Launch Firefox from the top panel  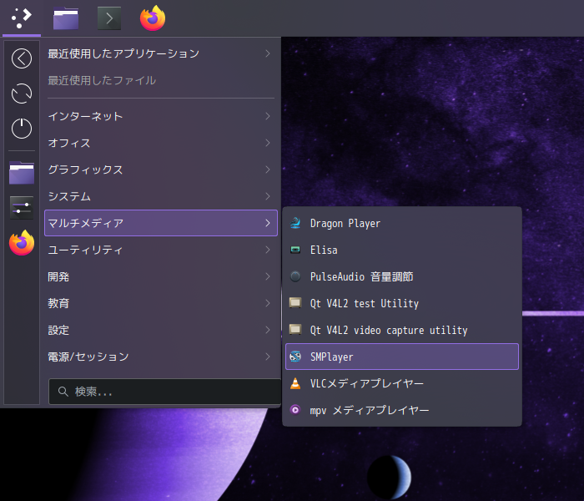pos(153,18)
